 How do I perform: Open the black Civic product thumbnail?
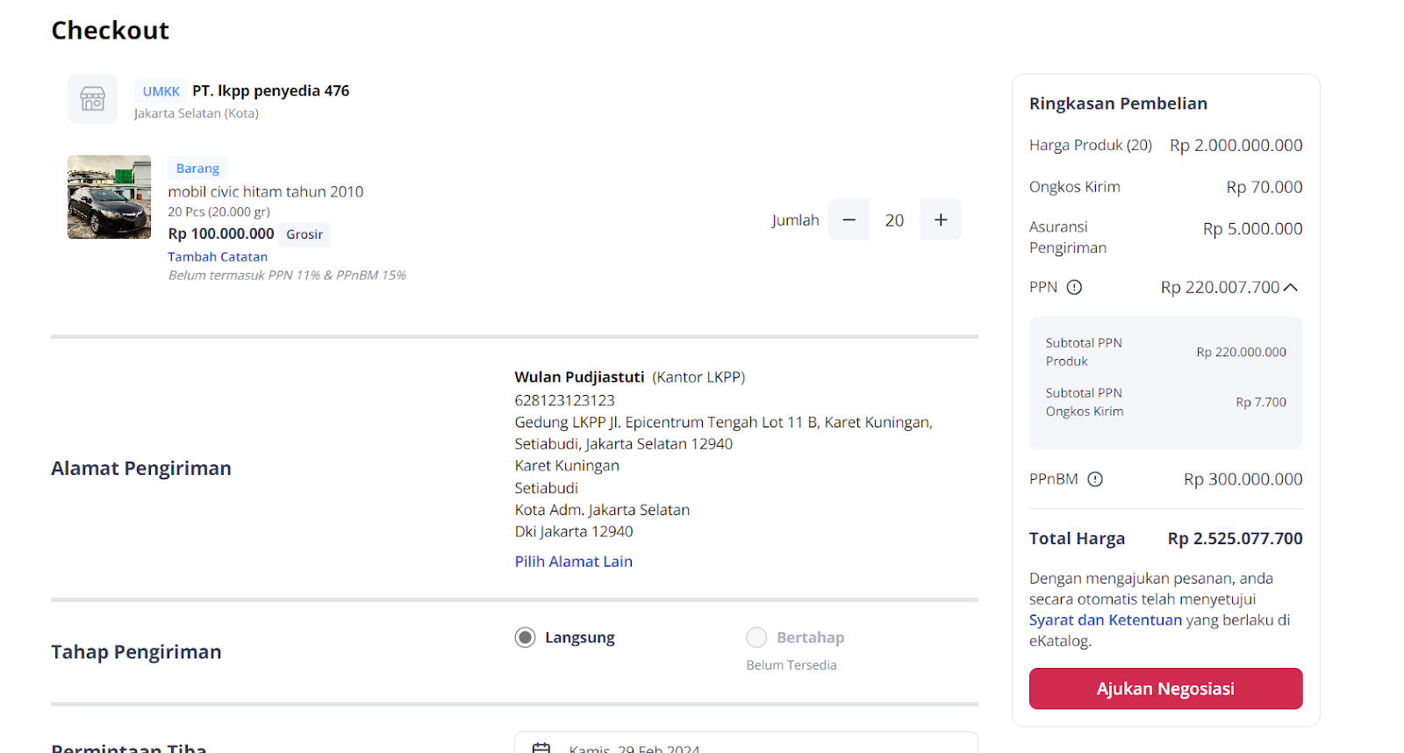click(x=109, y=197)
